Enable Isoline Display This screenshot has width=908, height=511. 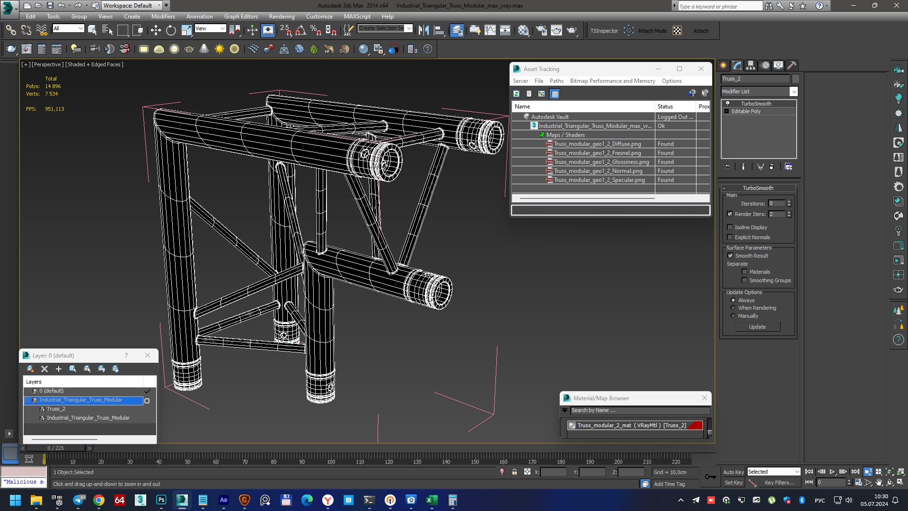click(730, 227)
